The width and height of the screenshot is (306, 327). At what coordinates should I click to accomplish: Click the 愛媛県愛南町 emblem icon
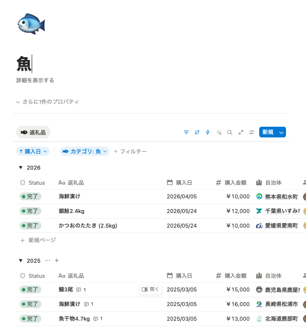click(x=259, y=226)
